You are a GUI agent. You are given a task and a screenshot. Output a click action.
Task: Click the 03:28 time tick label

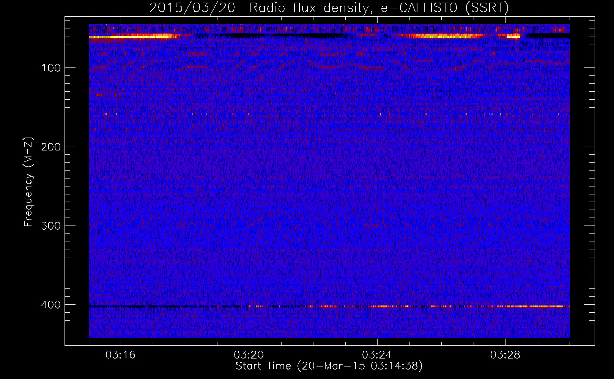(505, 355)
